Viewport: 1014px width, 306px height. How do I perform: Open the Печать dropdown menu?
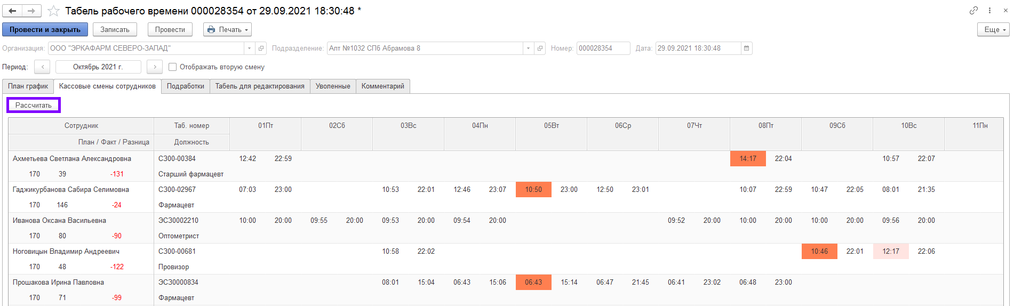pyautogui.click(x=227, y=30)
